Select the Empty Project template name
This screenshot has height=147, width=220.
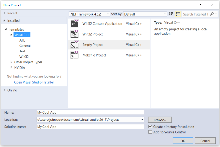[x=93, y=45]
